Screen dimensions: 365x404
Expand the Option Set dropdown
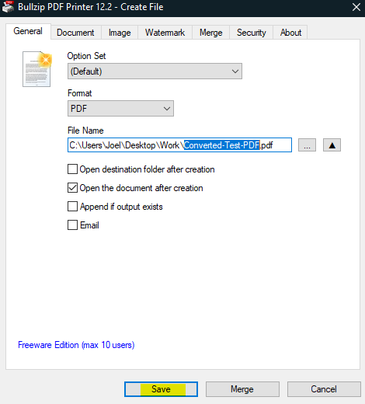(155, 71)
